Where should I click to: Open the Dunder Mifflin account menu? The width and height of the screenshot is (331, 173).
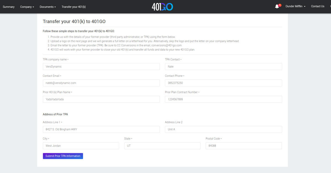tap(295, 6)
